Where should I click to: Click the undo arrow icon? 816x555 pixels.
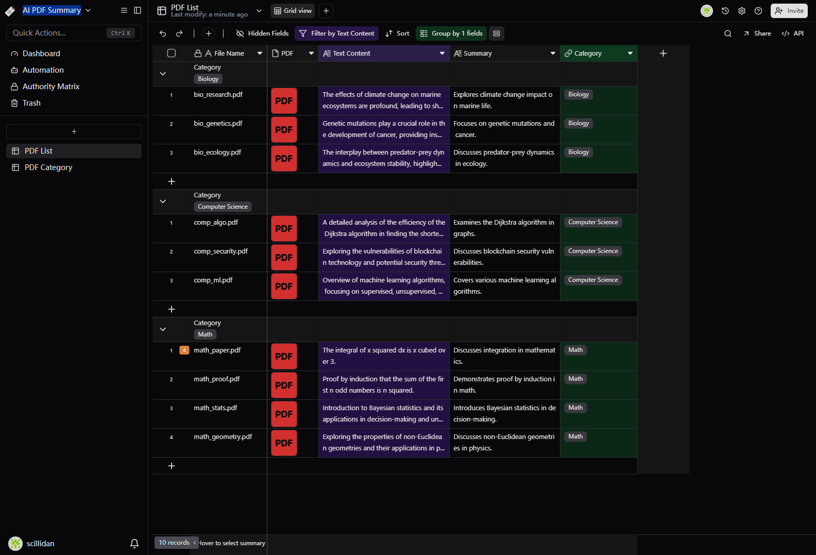pos(163,33)
